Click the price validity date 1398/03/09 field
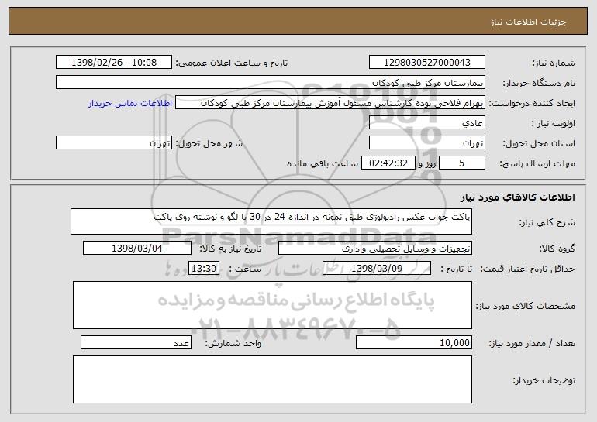The width and height of the screenshot is (597, 422). click(377, 269)
